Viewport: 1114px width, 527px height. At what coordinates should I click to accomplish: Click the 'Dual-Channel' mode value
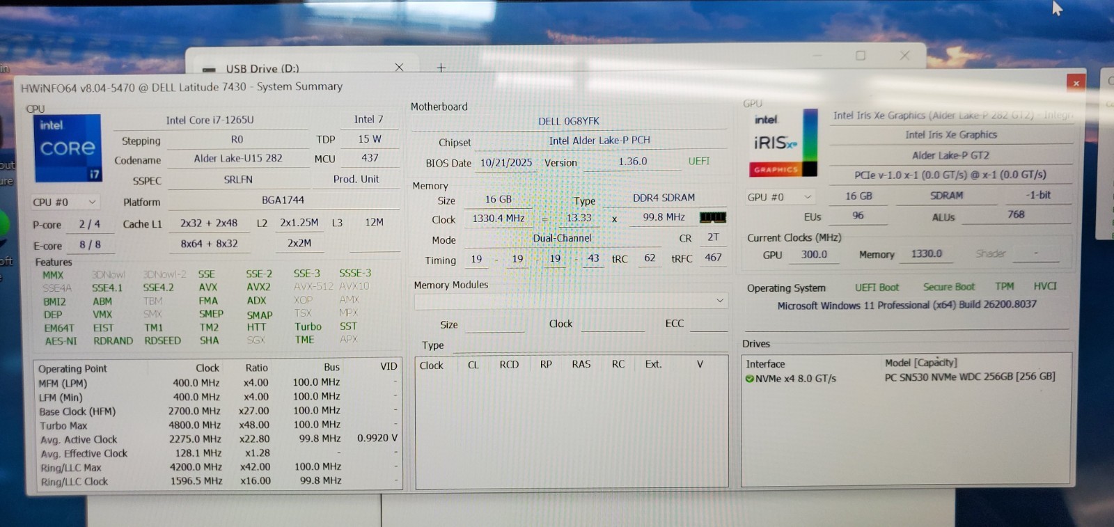562,238
